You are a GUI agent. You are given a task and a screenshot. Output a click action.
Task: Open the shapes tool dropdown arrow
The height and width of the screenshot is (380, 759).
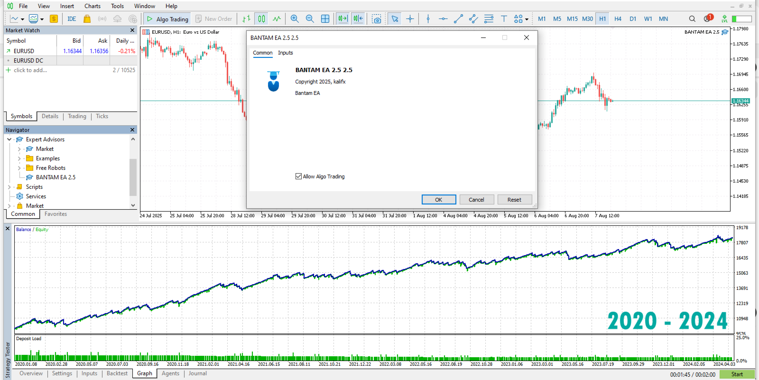pyautogui.click(x=527, y=19)
